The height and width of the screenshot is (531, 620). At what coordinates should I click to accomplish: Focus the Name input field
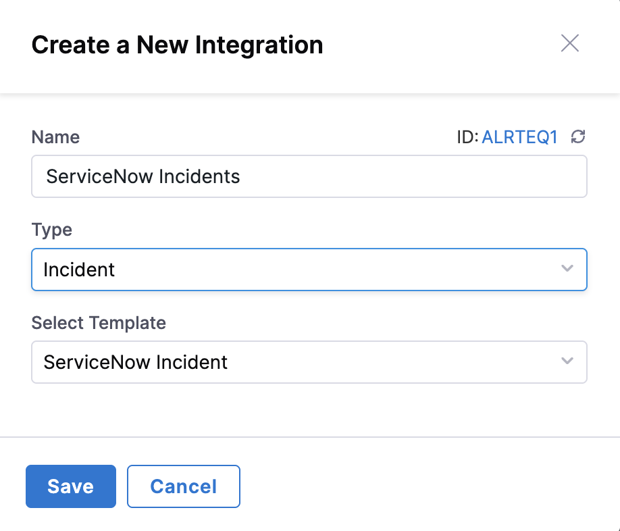(405, 177)
